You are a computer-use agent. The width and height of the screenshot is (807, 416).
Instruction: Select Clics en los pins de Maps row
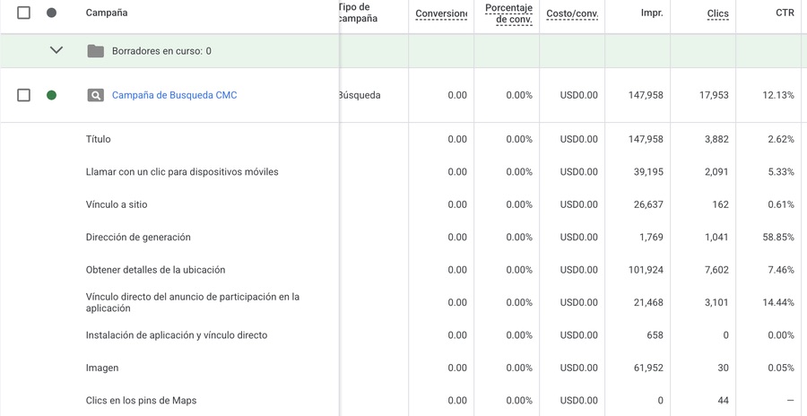point(141,400)
